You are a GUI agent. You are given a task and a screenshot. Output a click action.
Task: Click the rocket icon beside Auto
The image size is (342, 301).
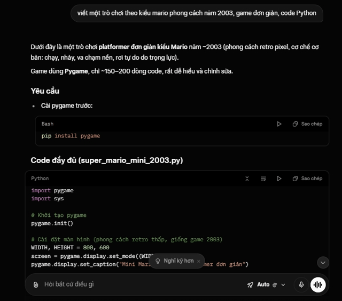tap(250, 284)
